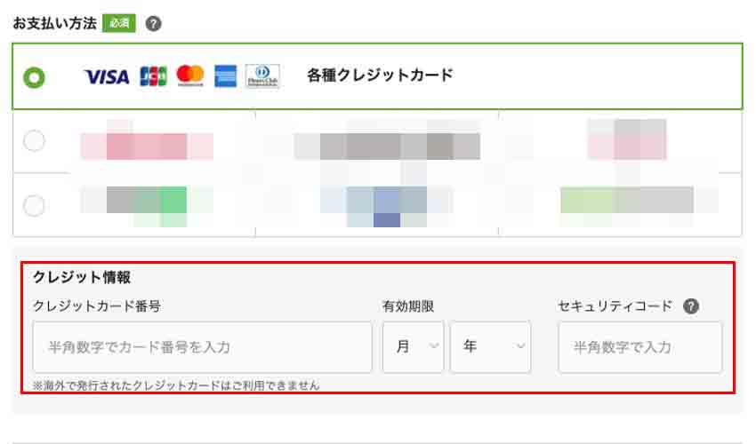Click the green 必須 badge
Screen dimensions: 756x444
click(119, 23)
